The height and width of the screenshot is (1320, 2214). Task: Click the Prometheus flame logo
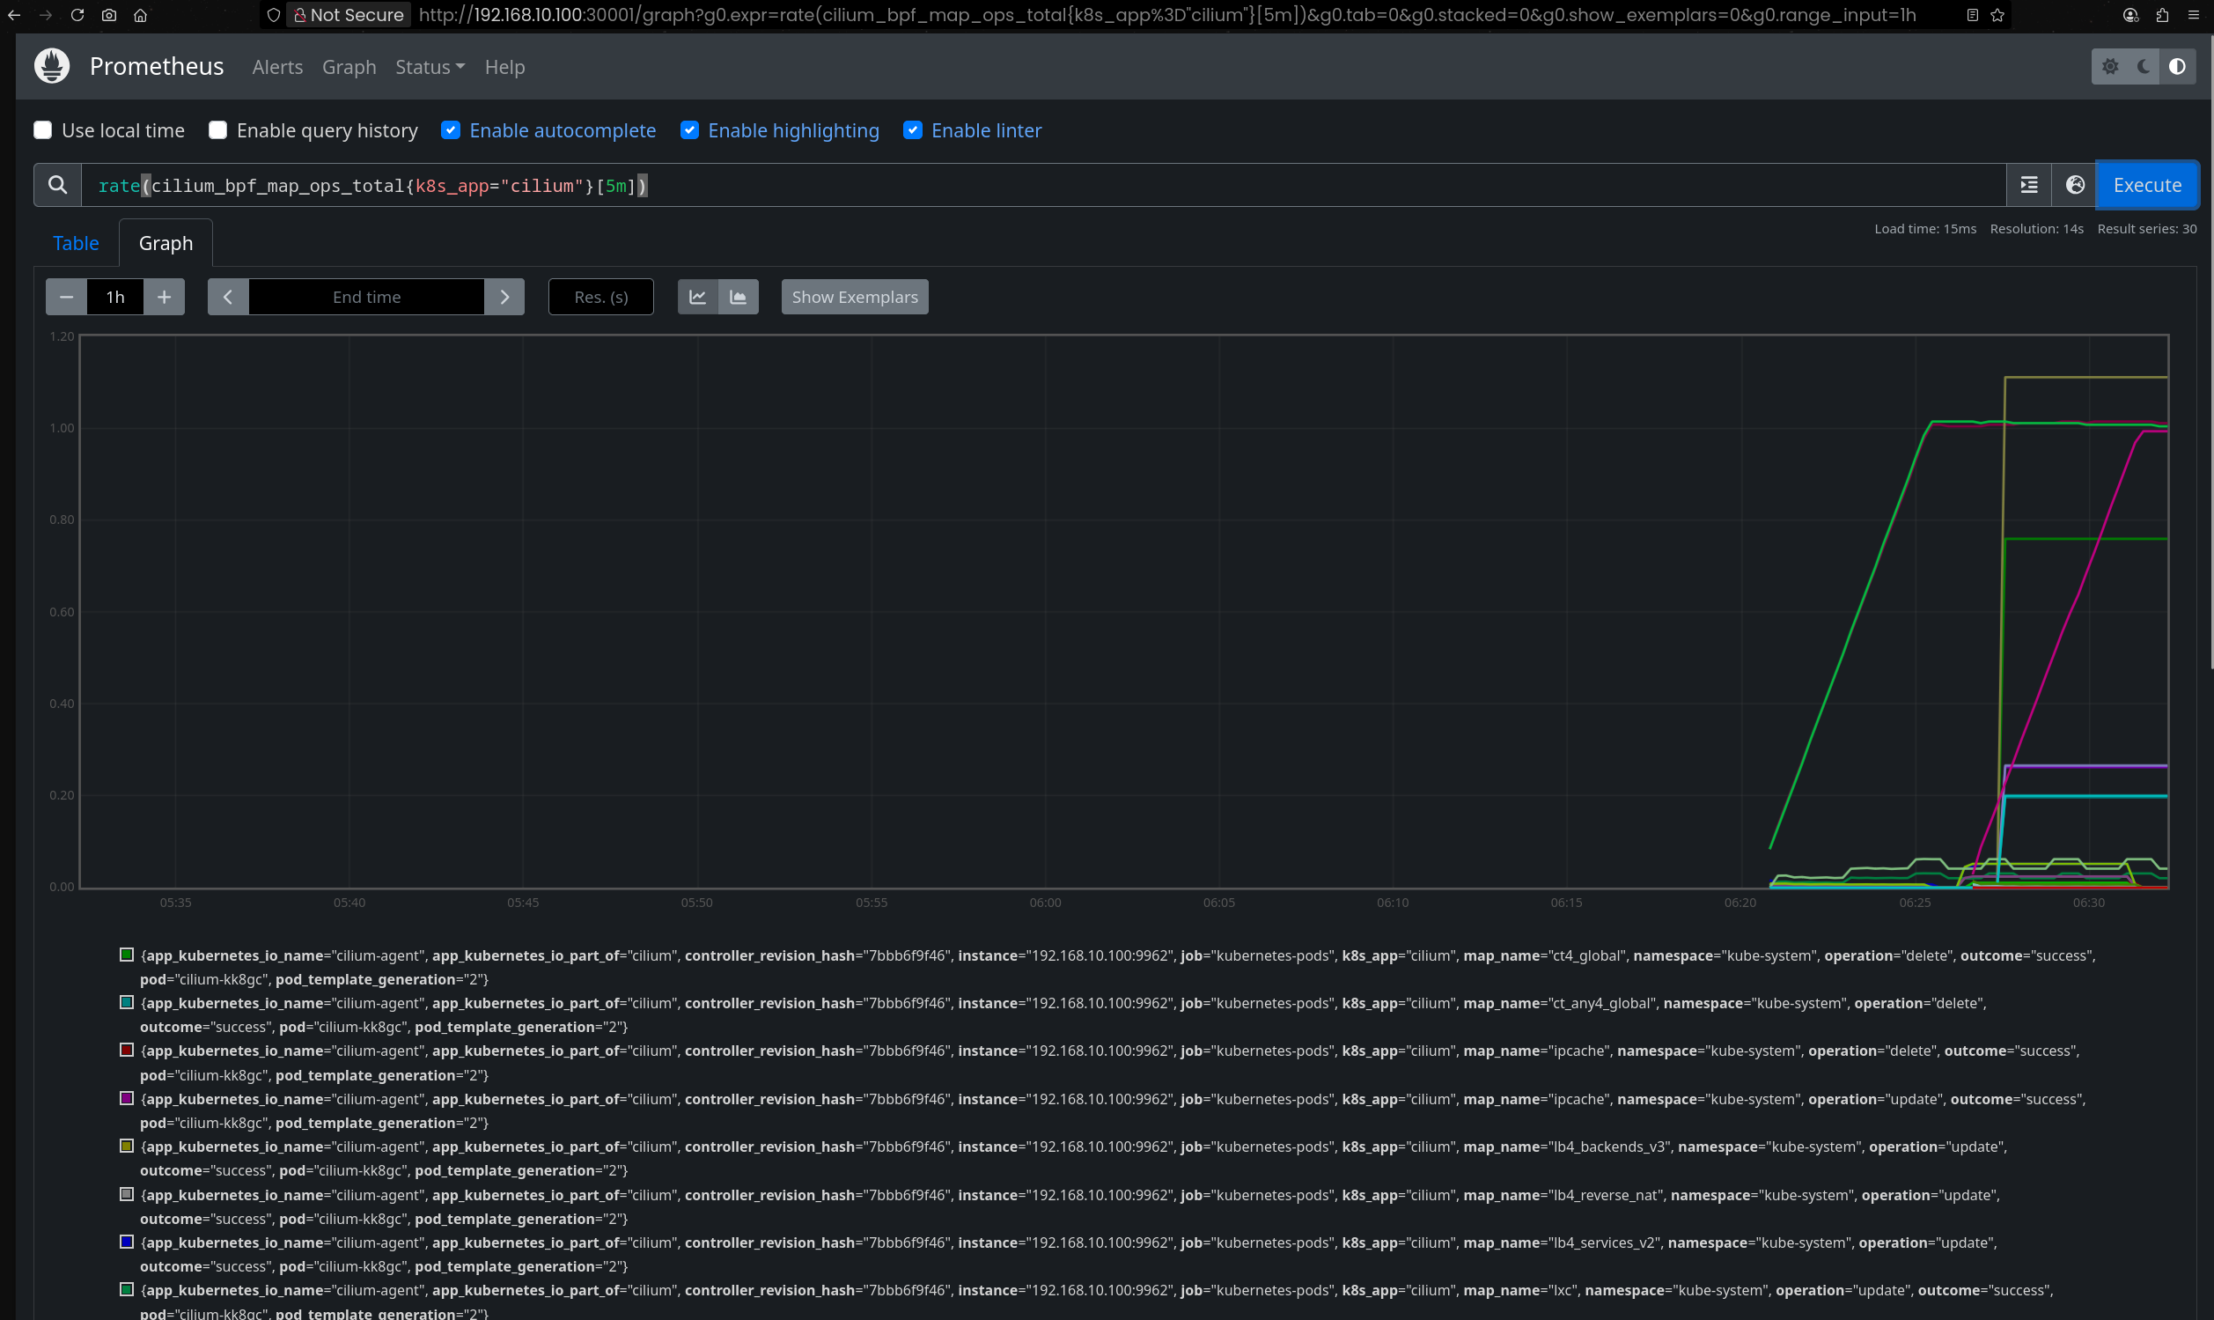(x=53, y=67)
